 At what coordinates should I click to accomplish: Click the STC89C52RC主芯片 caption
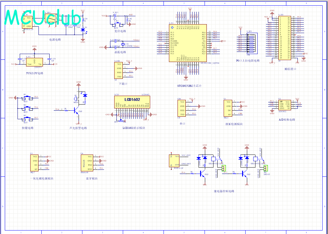click(190, 86)
